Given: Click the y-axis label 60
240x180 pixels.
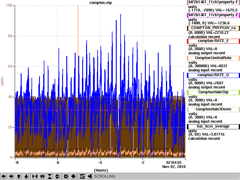Looking at the screenshot, I should pyautogui.click(x=10, y=66).
